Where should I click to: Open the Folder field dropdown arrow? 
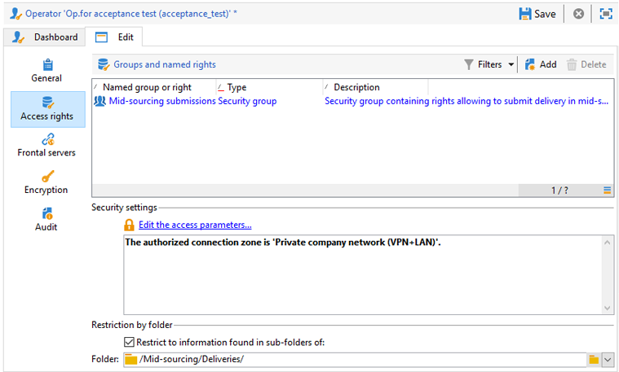point(608,360)
